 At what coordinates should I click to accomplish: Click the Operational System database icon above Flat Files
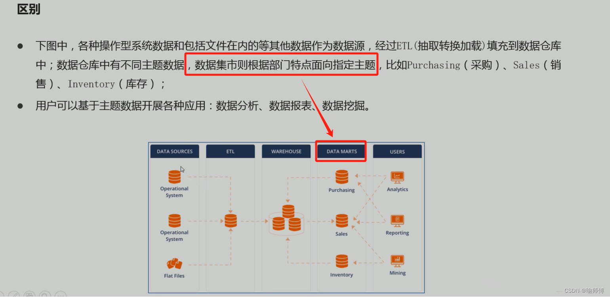tap(174, 221)
